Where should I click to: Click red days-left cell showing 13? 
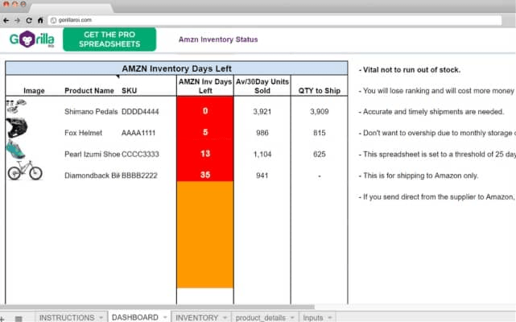tap(205, 154)
